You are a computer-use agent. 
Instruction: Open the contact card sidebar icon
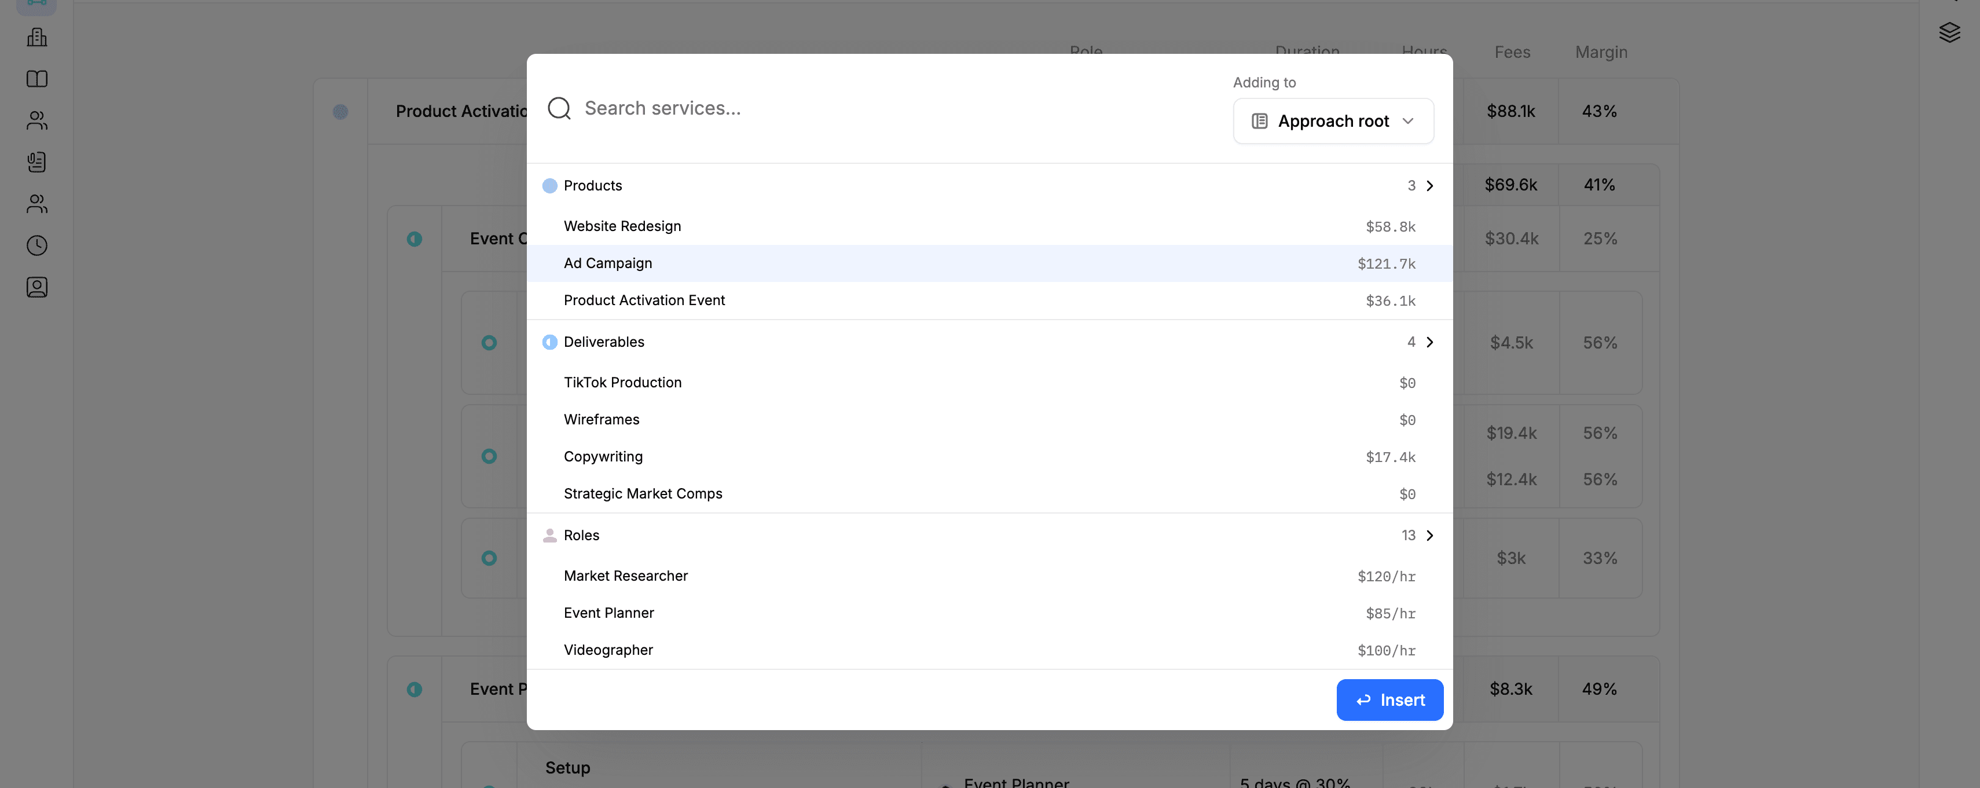[x=37, y=287]
